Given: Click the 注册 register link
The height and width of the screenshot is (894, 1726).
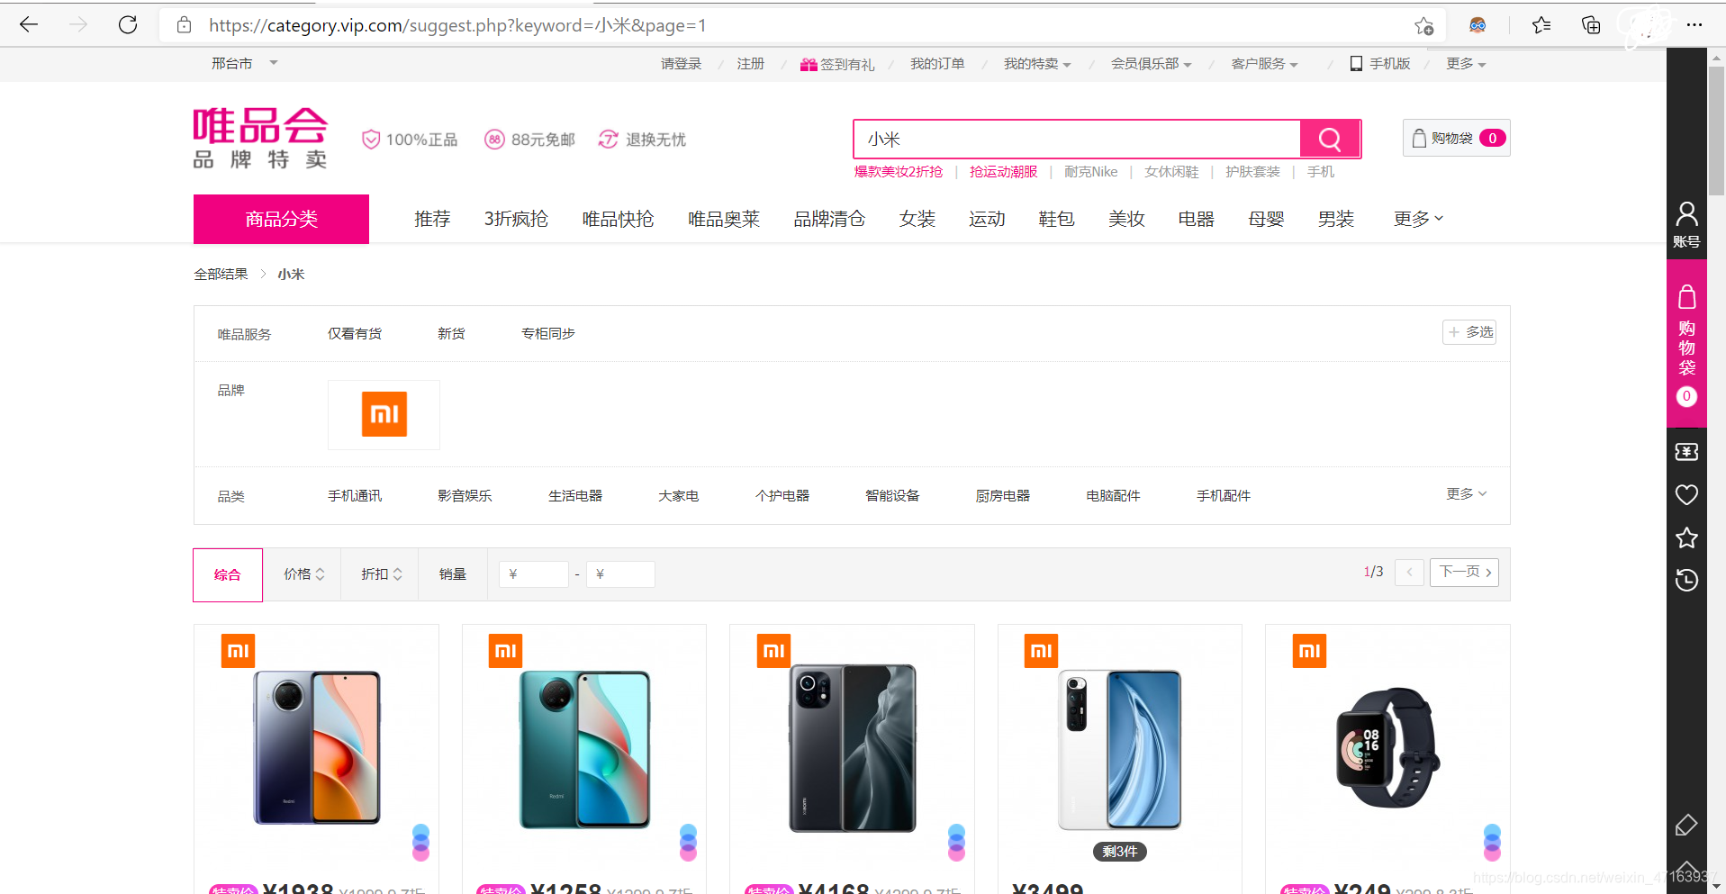Looking at the screenshot, I should (x=750, y=64).
